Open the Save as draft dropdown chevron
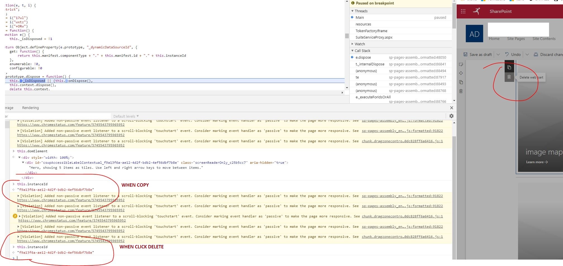Screen dimensions: 563x266 click(498, 54)
